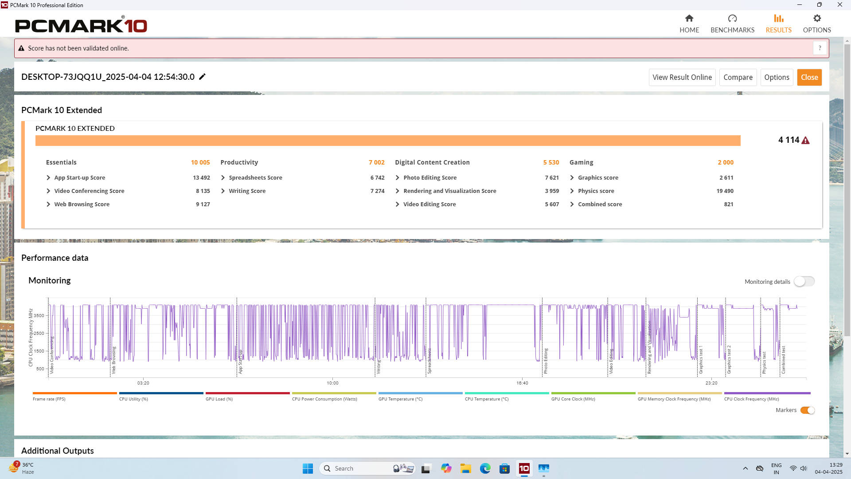Click the validation alert triangle icon
Image resolution: width=851 pixels, height=479 pixels.
pyautogui.click(x=21, y=48)
